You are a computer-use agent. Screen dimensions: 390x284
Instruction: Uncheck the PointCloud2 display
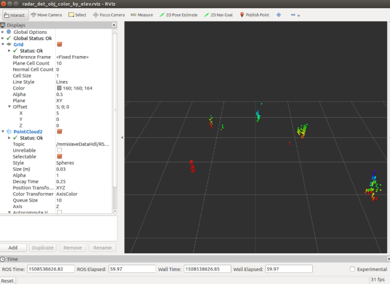[59, 131]
